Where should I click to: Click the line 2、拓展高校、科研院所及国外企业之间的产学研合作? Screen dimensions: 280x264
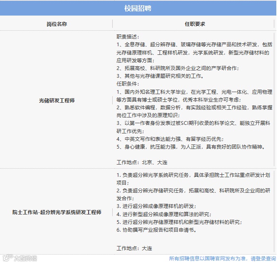point(178,68)
